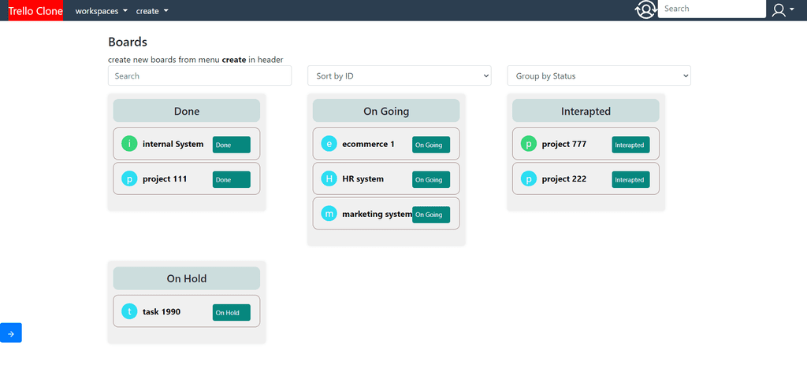Click the HR system avatar icon

[x=329, y=178]
